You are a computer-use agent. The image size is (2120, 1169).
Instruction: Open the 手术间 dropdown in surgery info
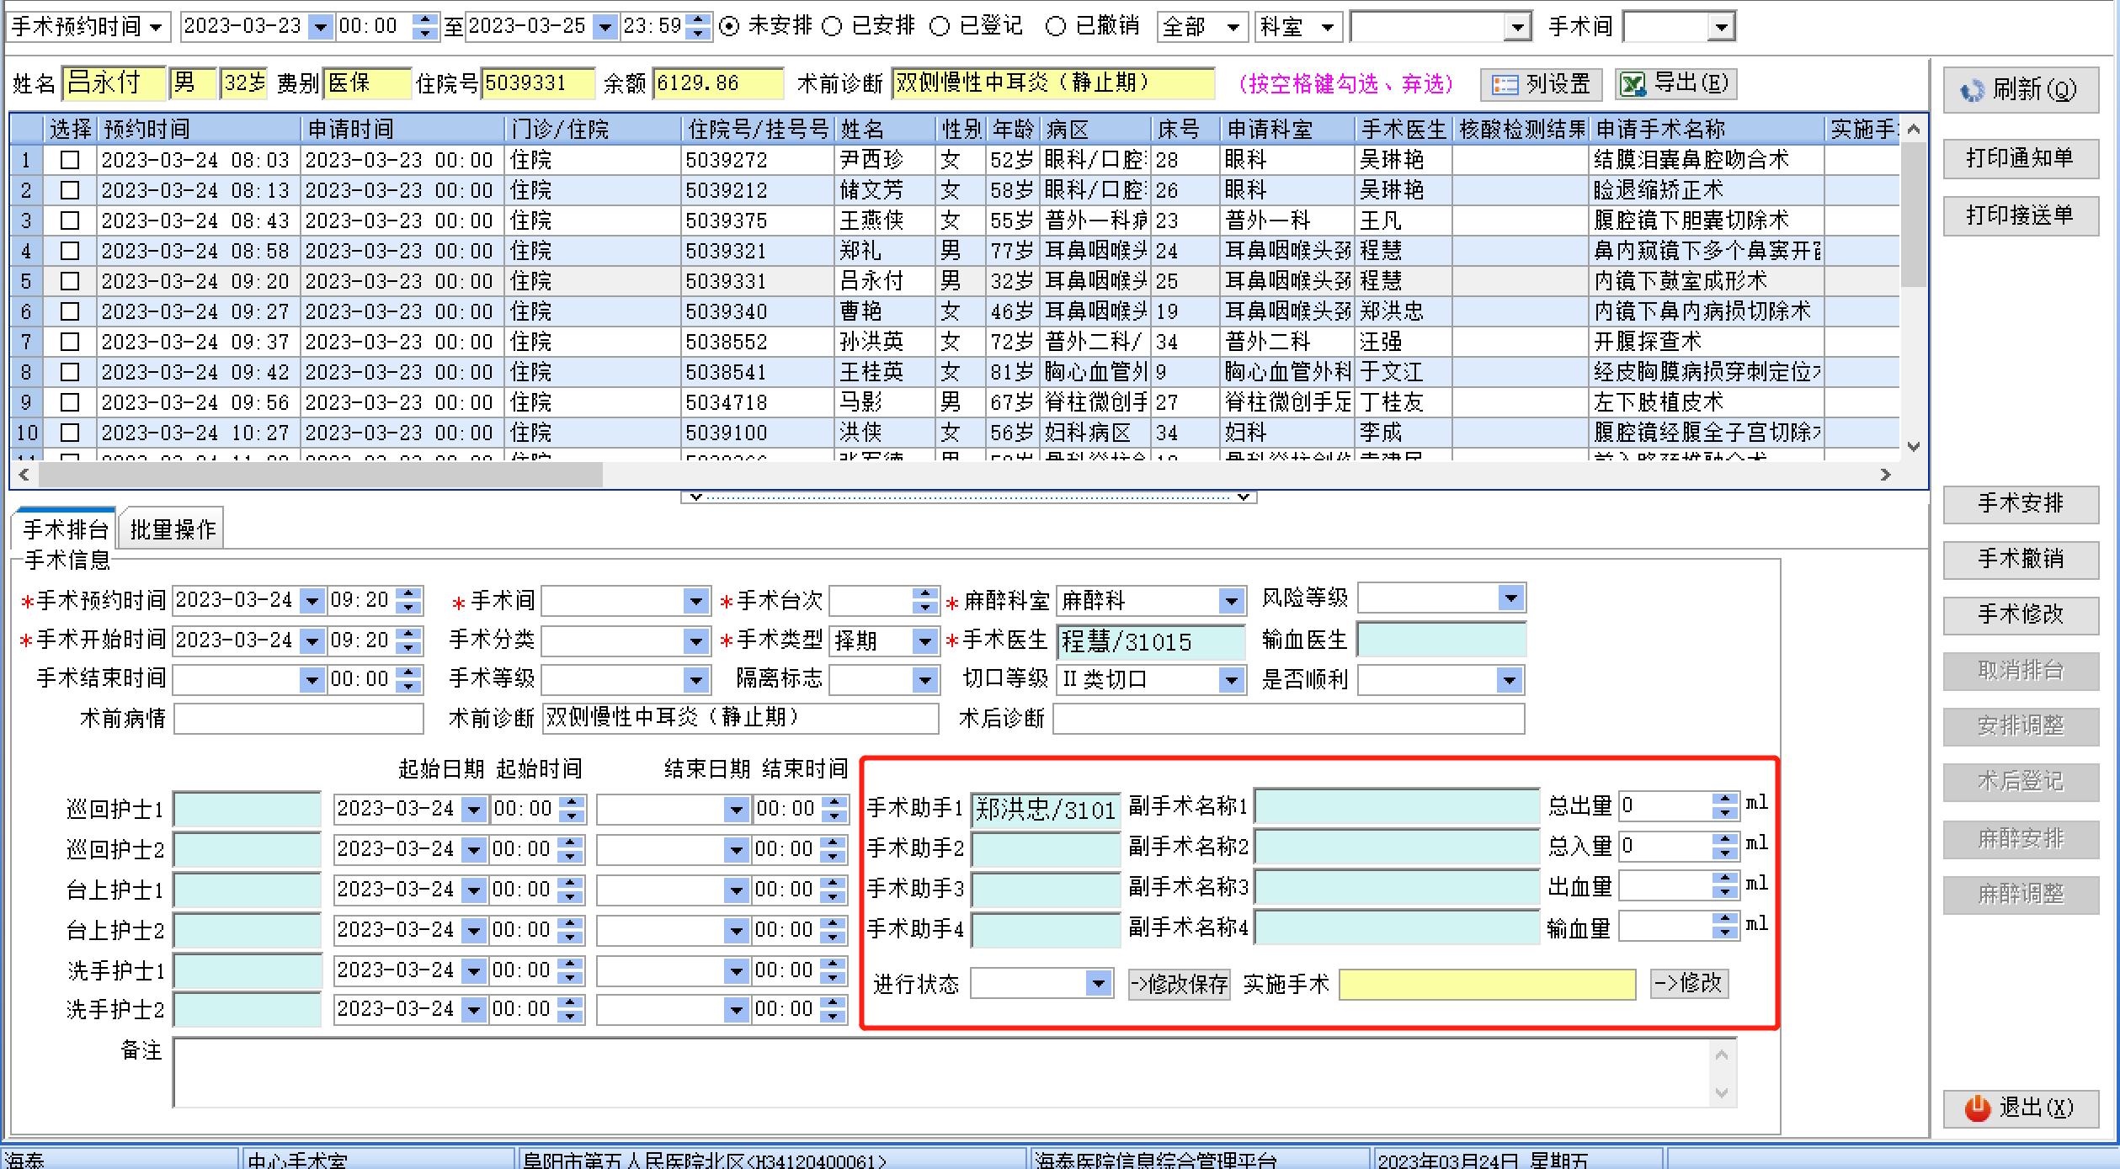(695, 601)
